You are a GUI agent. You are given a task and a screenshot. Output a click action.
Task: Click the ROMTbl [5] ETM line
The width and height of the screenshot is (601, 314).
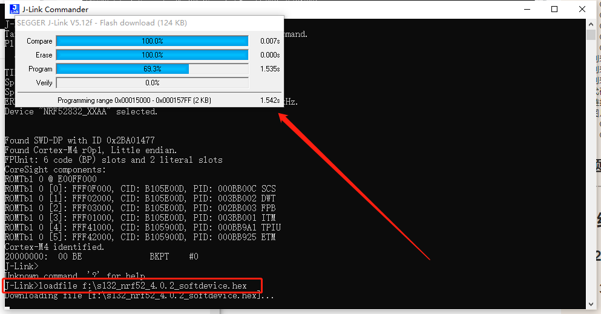pos(140,237)
